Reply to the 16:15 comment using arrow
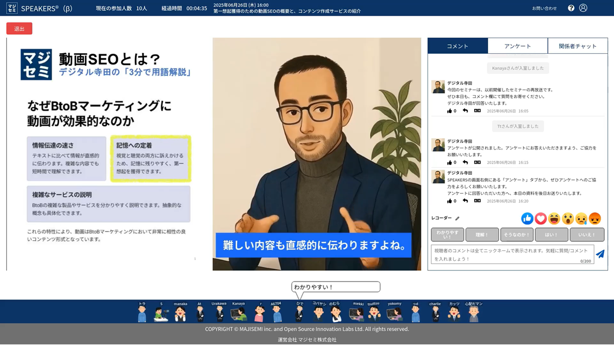 [x=465, y=163]
